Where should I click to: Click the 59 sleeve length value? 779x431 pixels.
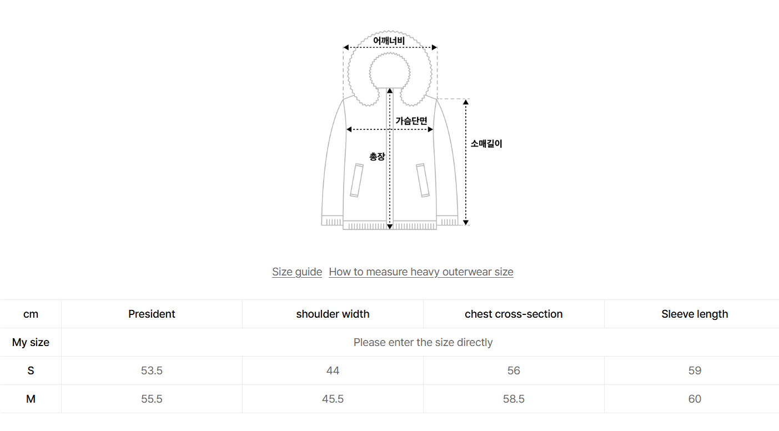pos(695,370)
